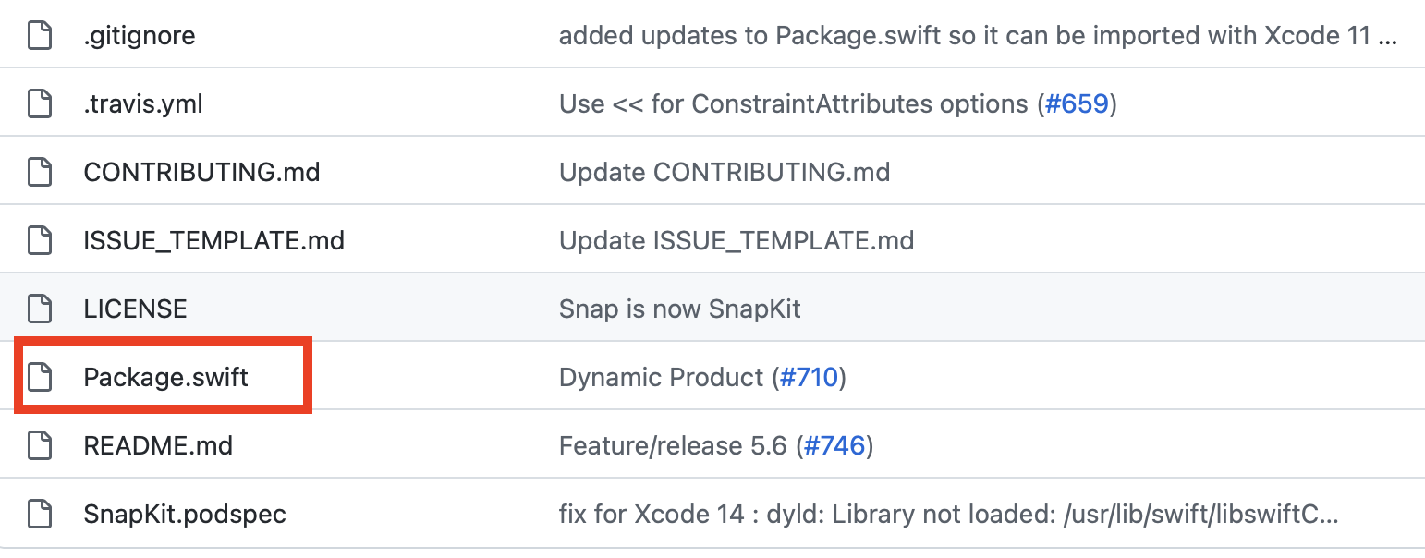Open the README.md file
The image size is (1425, 558).
(x=158, y=446)
